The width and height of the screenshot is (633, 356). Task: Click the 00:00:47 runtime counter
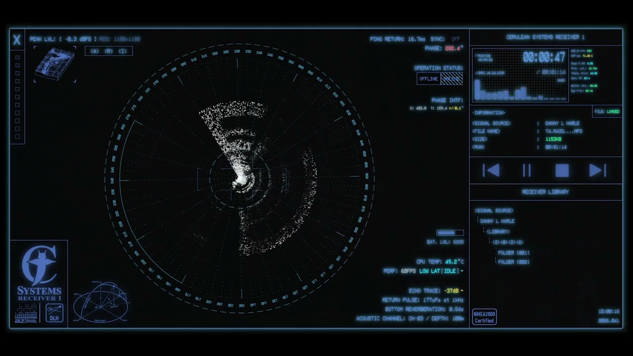[544, 57]
